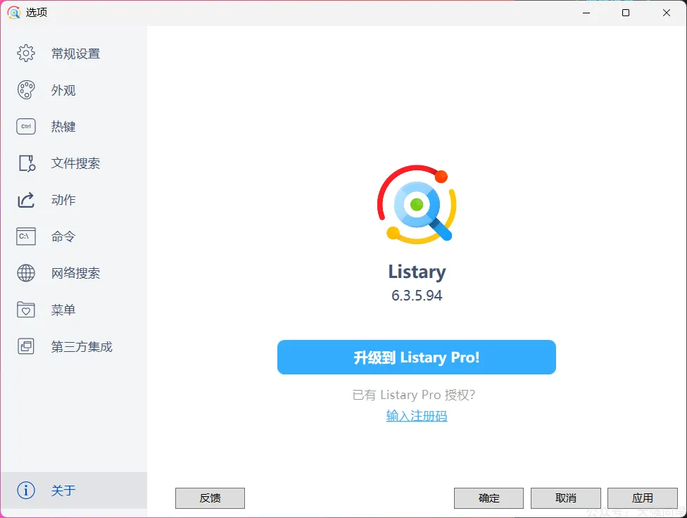Screen dimensions: 687x518
Task: Click the file search icon for 文件搜索
Action: tap(26, 163)
